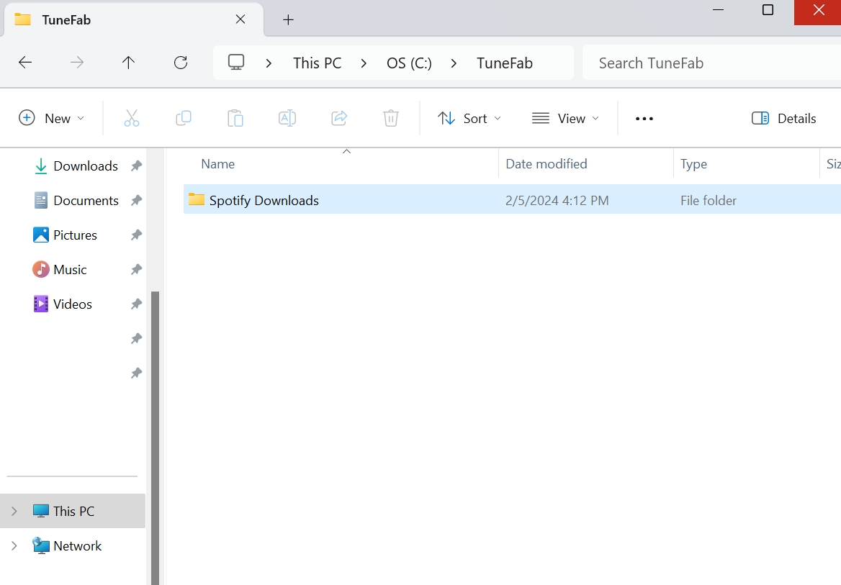Click the New button in toolbar
The height and width of the screenshot is (585, 841).
click(x=52, y=118)
